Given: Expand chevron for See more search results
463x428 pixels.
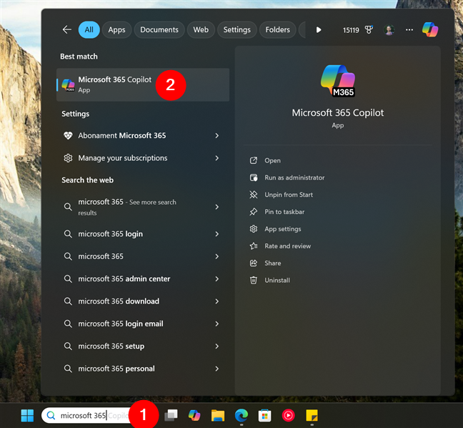Looking at the screenshot, I should click(217, 207).
